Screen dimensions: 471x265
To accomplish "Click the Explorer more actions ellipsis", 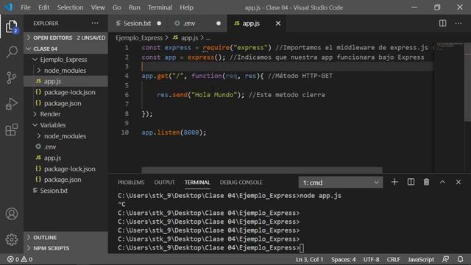I will coord(95,23).
